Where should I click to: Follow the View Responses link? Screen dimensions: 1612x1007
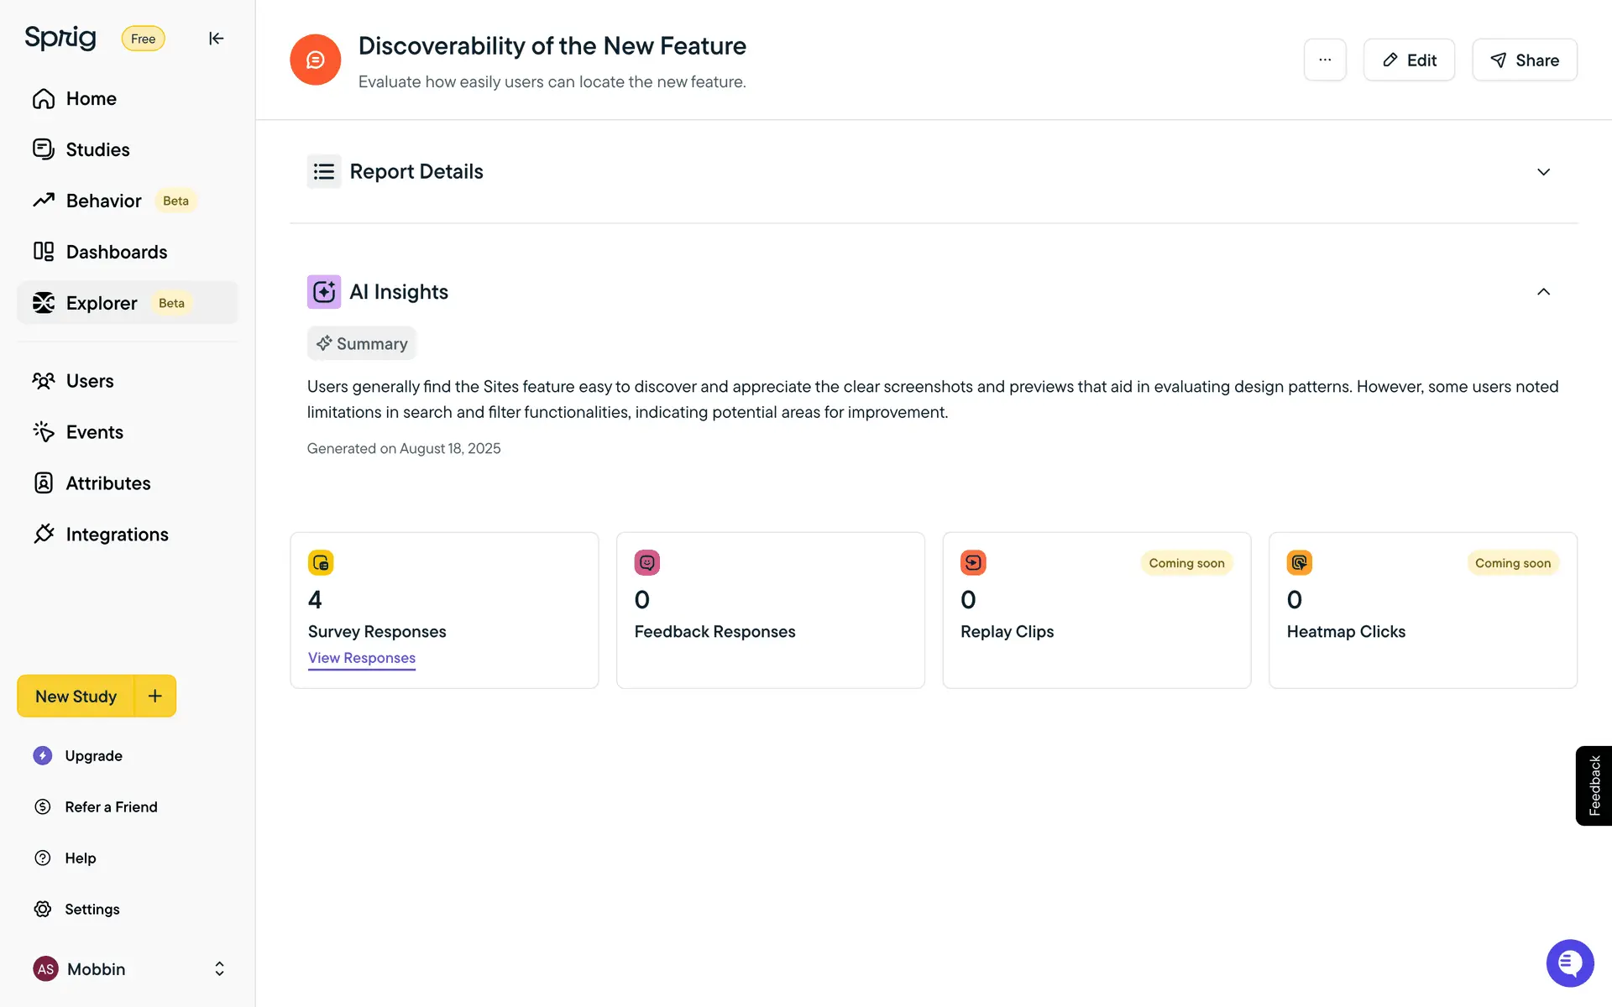click(x=361, y=658)
